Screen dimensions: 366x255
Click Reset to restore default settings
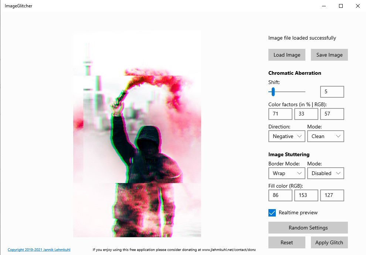coord(287,242)
